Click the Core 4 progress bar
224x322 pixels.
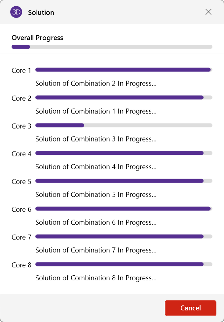point(124,153)
